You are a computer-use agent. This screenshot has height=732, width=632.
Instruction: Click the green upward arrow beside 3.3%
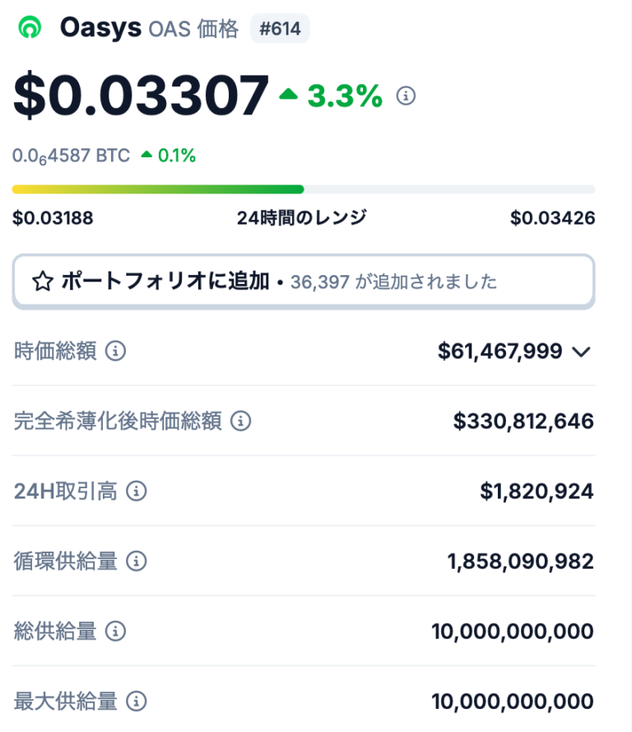click(288, 94)
